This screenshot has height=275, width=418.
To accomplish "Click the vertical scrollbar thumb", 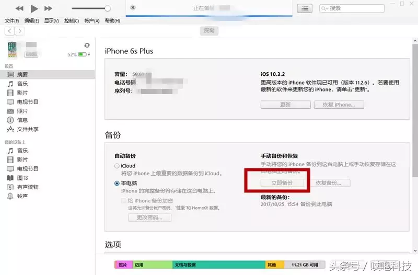I will pyautogui.click(x=415, y=110).
